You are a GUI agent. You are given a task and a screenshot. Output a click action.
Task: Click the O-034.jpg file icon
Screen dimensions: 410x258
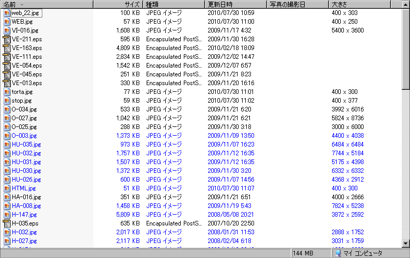(7, 109)
